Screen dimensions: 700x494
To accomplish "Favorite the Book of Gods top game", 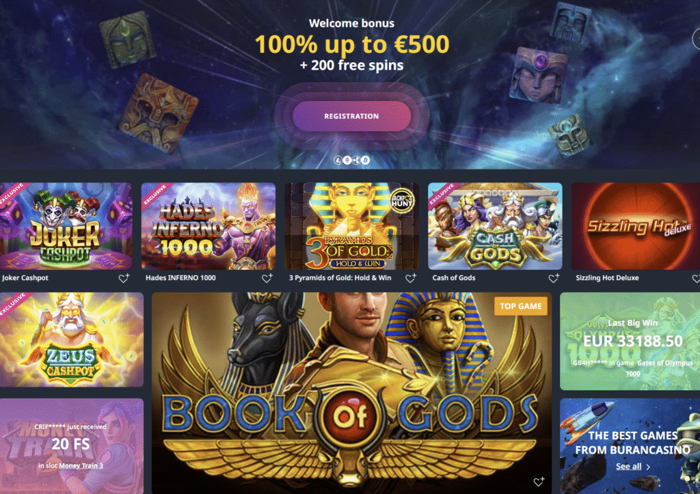I will (x=539, y=482).
